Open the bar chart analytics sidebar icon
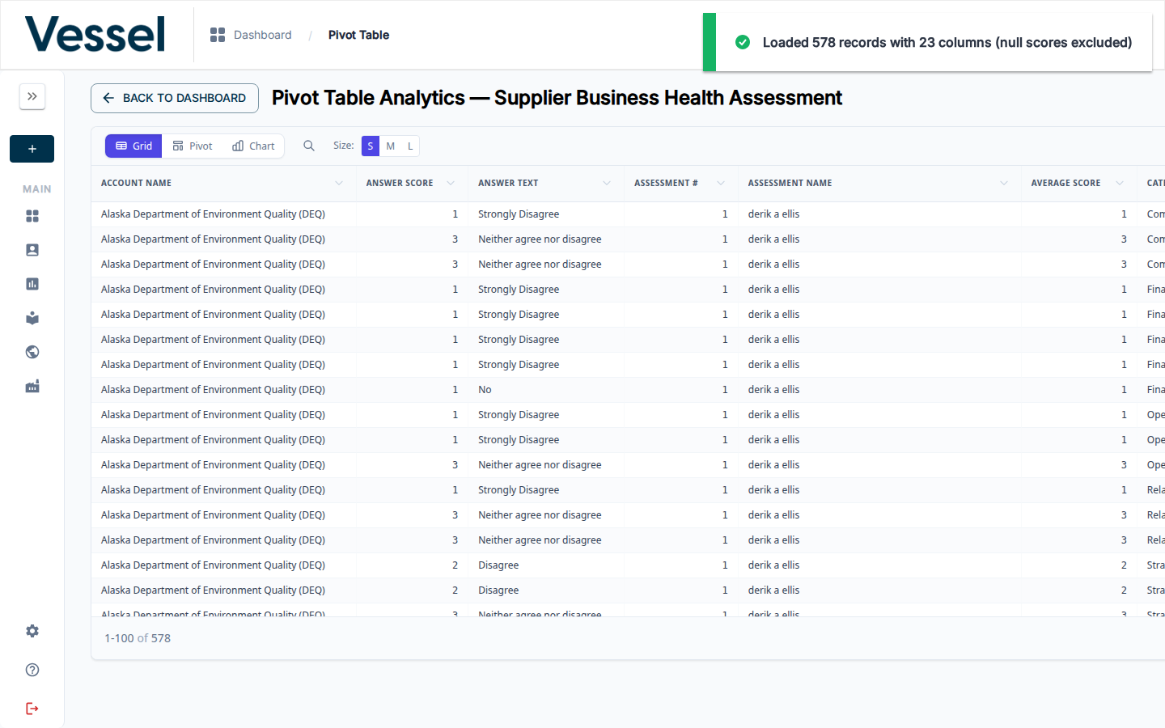The image size is (1165, 728). [x=32, y=284]
